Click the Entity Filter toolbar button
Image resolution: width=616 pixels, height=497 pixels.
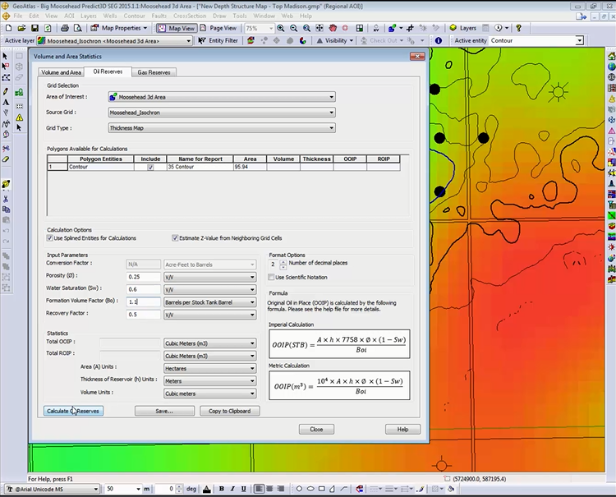[x=218, y=40]
